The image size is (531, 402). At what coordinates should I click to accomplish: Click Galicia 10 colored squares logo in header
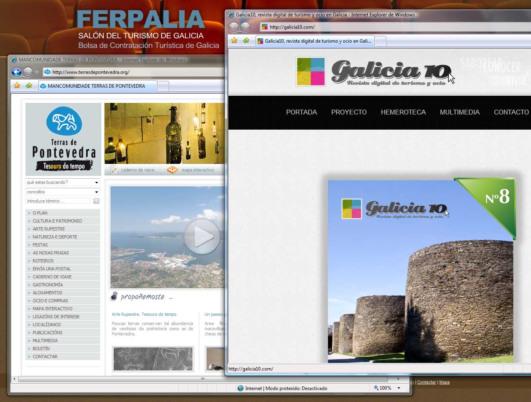click(x=311, y=72)
